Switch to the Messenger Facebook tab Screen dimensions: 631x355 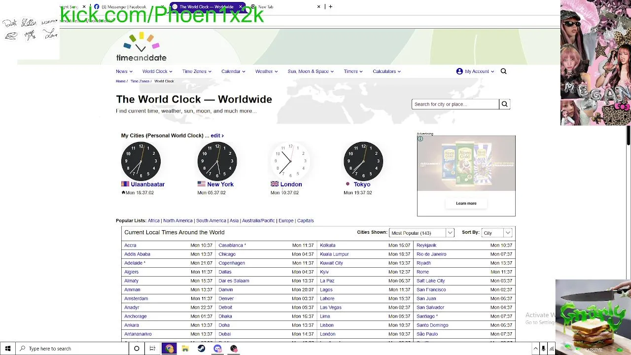coord(123,7)
